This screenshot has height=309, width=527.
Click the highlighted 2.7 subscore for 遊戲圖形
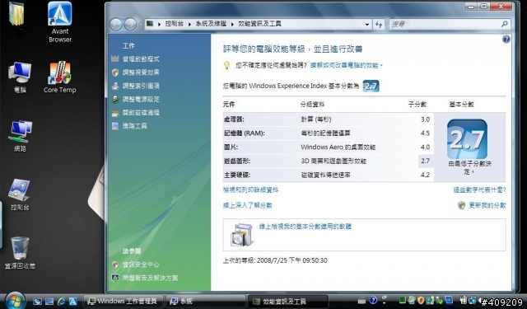(x=426, y=161)
